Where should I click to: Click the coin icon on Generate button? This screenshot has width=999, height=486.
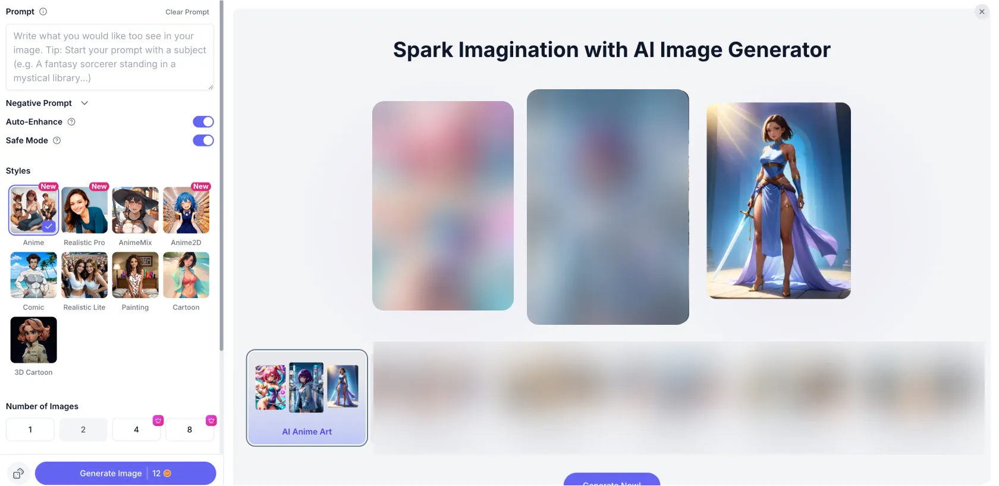click(168, 474)
